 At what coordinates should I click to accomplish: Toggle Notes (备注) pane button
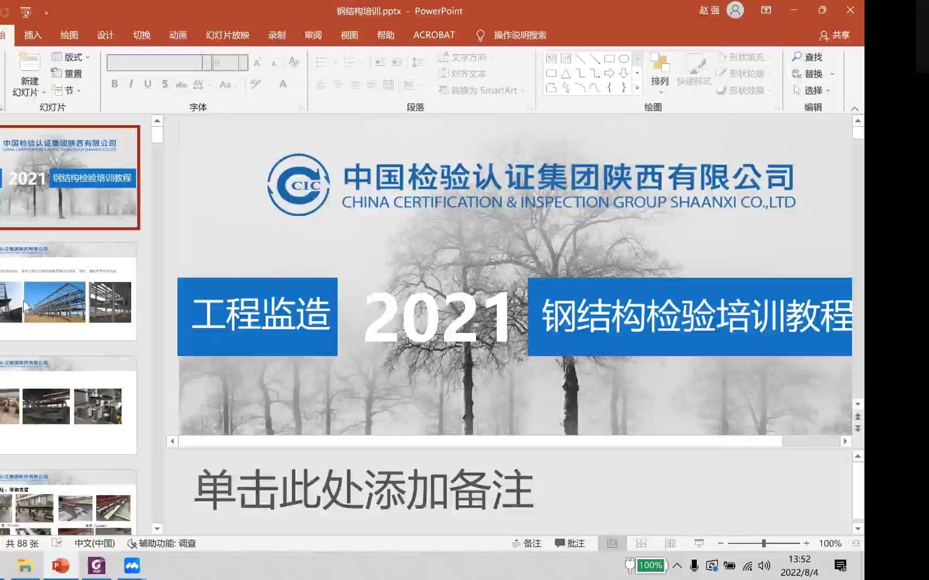(526, 543)
